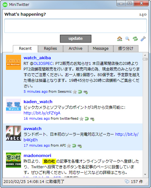Click the 157 件 count in status bar
The image size is (151, 188).
click(137, 181)
